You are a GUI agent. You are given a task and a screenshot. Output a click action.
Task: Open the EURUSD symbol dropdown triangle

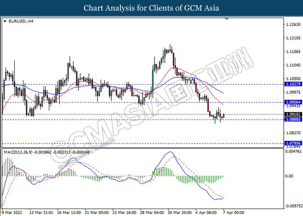[x=5, y=21]
